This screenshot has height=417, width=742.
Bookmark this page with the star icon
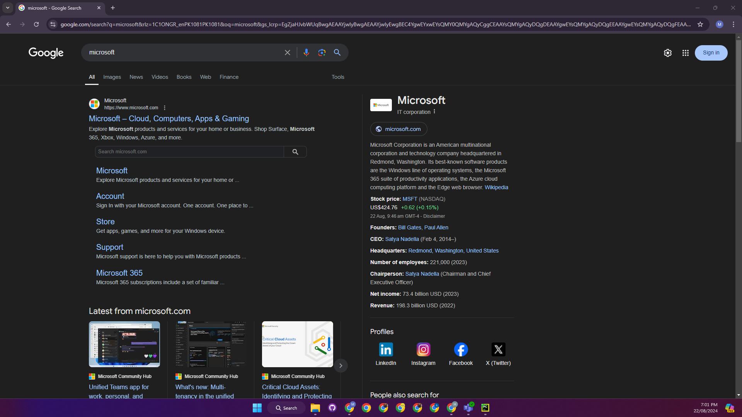click(x=700, y=24)
